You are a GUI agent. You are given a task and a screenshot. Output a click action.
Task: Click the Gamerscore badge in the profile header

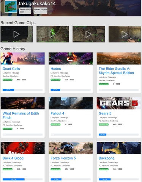coord(25,11)
